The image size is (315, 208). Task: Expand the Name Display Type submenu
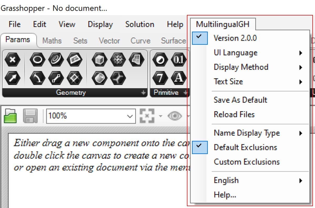point(250,133)
